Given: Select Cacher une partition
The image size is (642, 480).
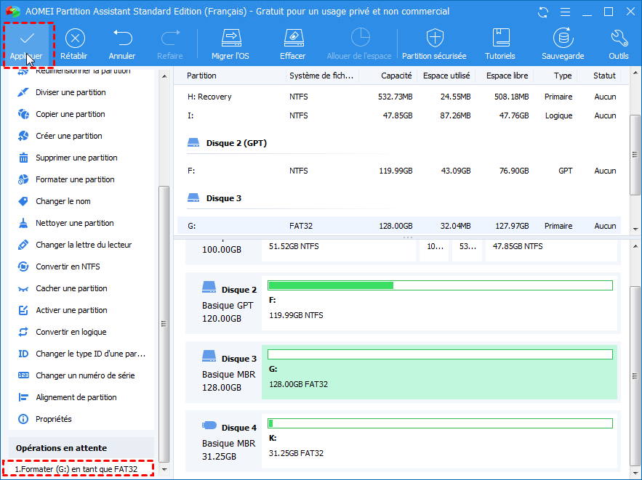Looking at the screenshot, I should (x=71, y=288).
